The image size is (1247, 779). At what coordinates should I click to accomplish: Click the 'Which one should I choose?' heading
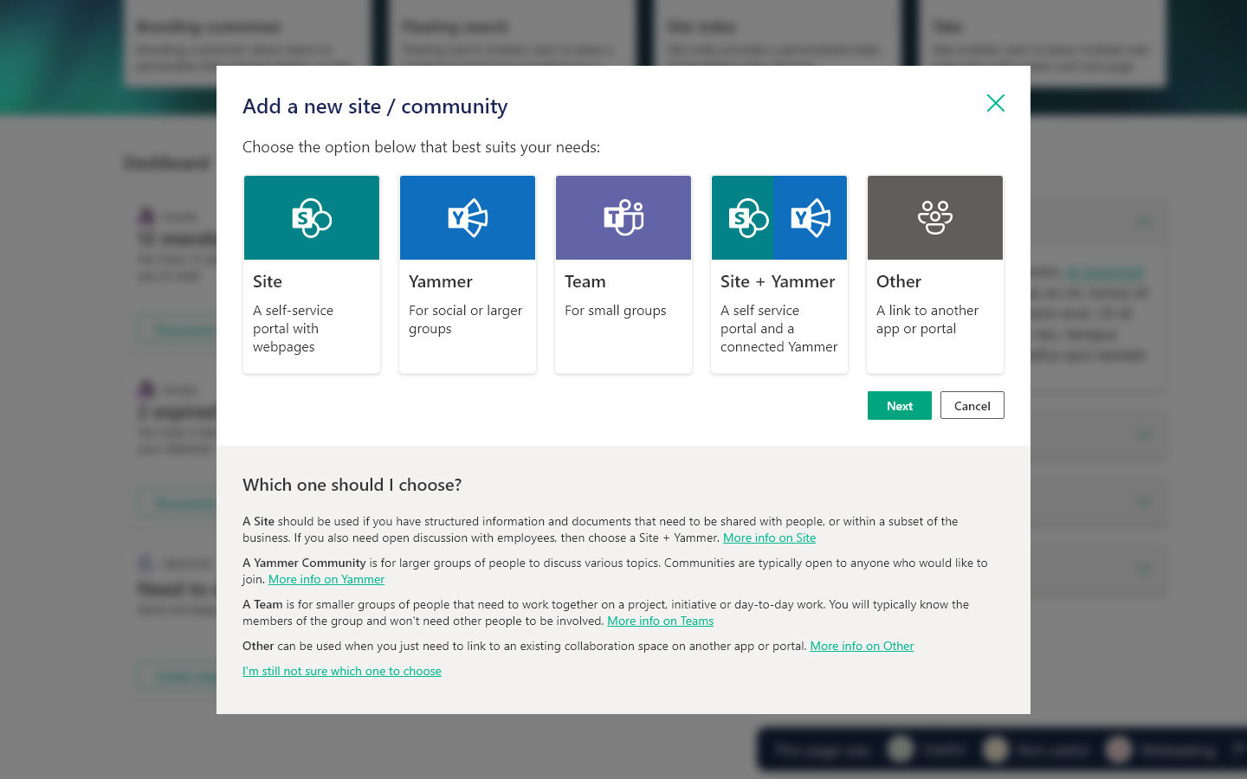pyautogui.click(x=352, y=485)
